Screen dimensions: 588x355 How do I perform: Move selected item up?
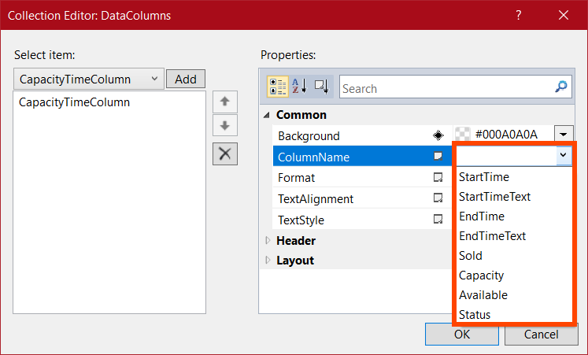pyautogui.click(x=224, y=102)
